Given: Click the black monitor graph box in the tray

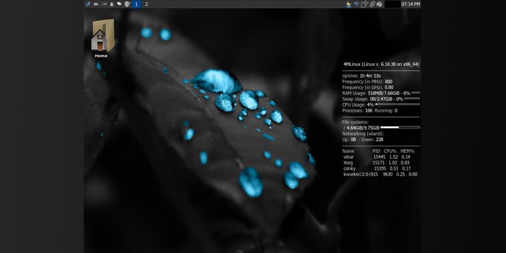Looking at the screenshot, I should 392,4.
